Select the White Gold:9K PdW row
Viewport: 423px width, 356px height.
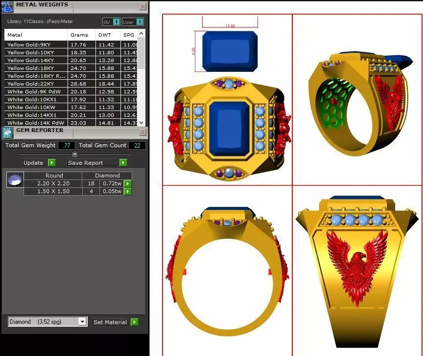tap(71, 91)
